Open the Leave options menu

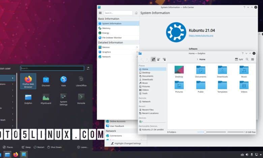(x=83, y=147)
